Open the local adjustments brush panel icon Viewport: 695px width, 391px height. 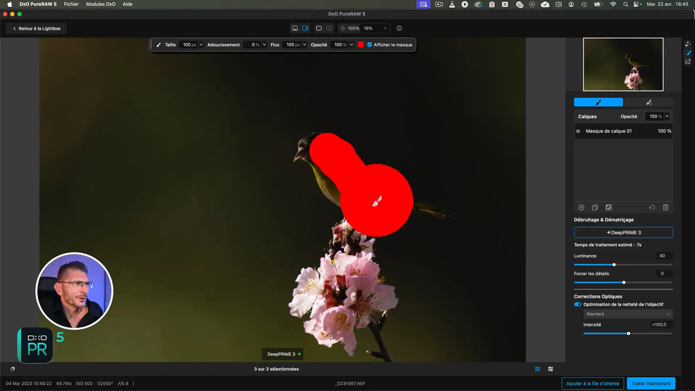688,53
